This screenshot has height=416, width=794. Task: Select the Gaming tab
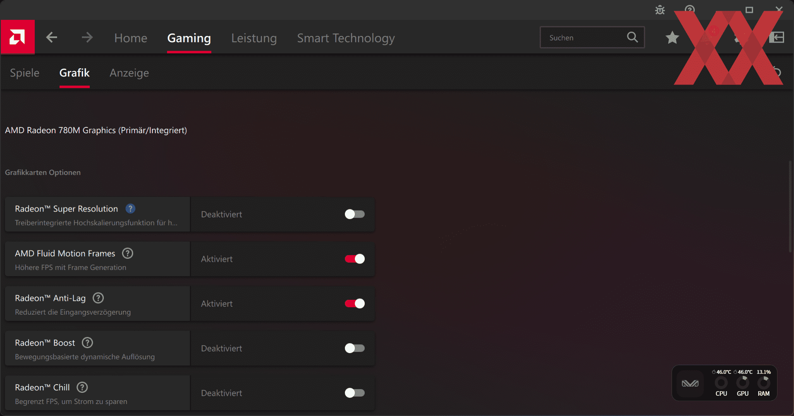pos(189,38)
